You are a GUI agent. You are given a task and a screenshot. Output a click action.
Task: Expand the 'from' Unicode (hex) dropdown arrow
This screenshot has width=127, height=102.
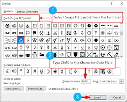tap(121, 81)
